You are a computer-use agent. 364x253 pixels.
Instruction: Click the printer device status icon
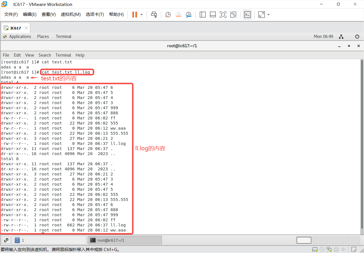coord(336,250)
